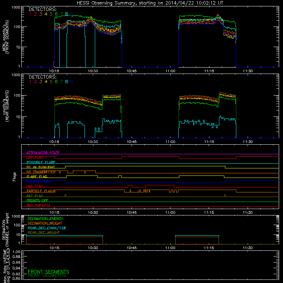The height and width of the screenshot is (283, 283).
Task: Click 1.00 y-axis value of livetime plot
Action: tap(16, 252)
